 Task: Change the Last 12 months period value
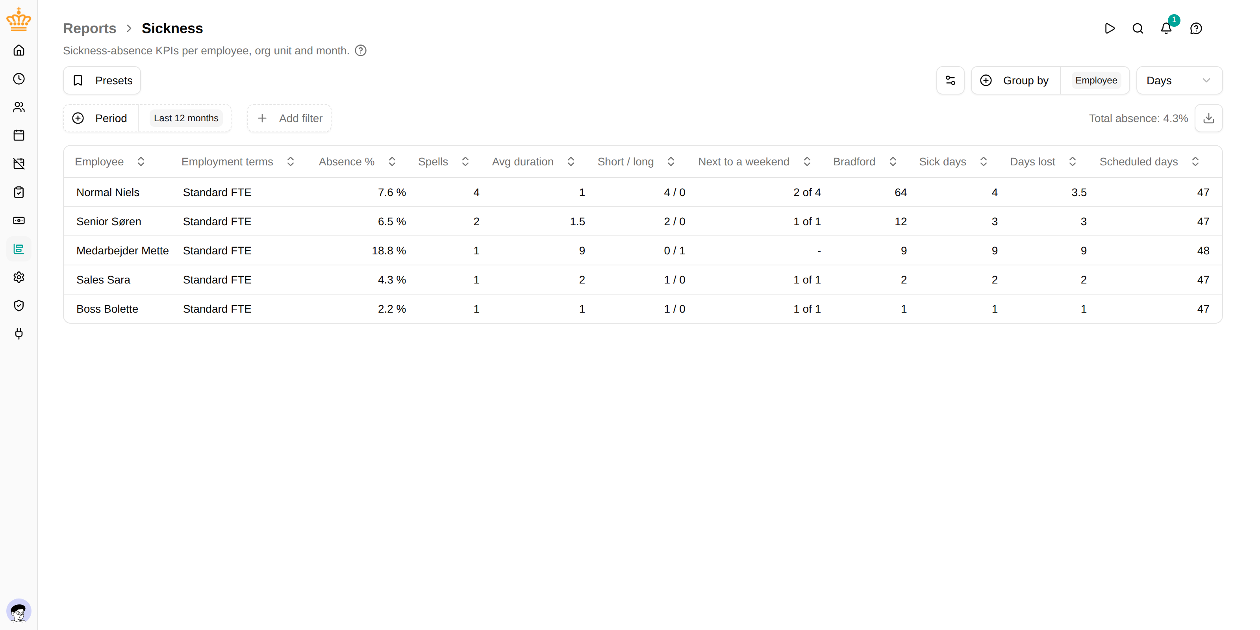[186, 119]
